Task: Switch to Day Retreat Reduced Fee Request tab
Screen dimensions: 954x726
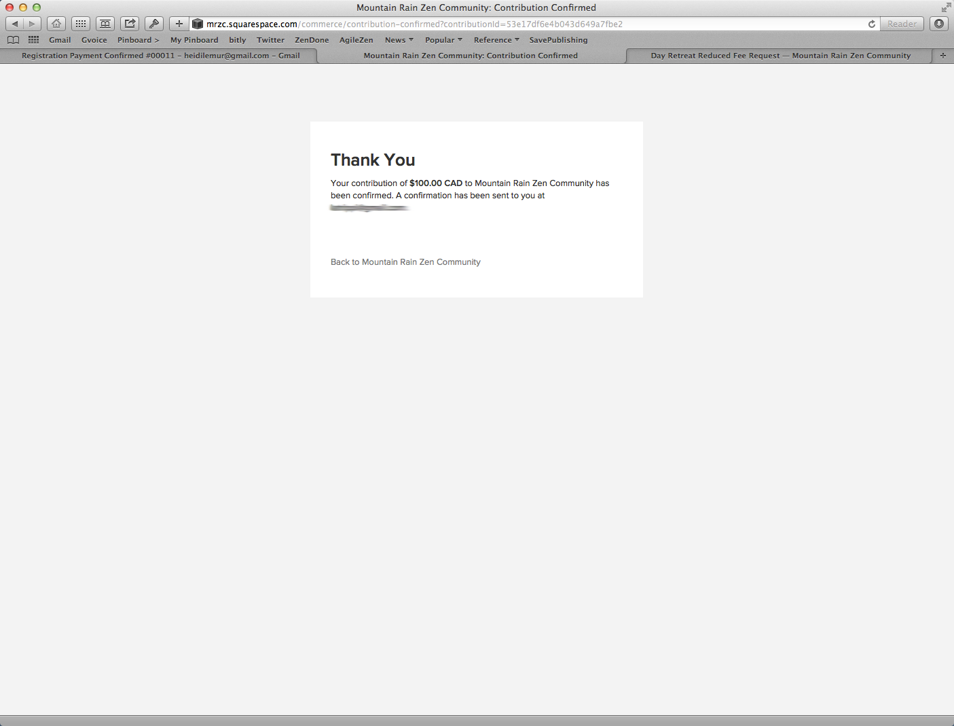Action: coord(780,56)
